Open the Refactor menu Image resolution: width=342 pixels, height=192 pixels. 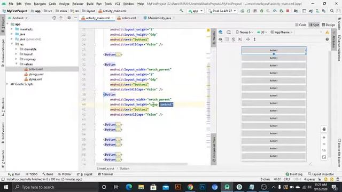(77, 4)
